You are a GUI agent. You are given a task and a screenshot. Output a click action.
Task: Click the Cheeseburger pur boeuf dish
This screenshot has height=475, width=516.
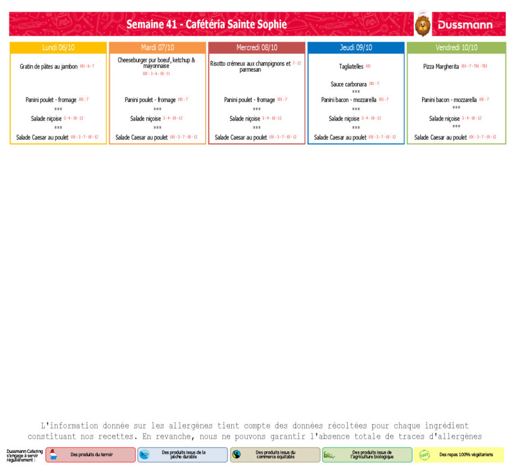(x=156, y=63)
